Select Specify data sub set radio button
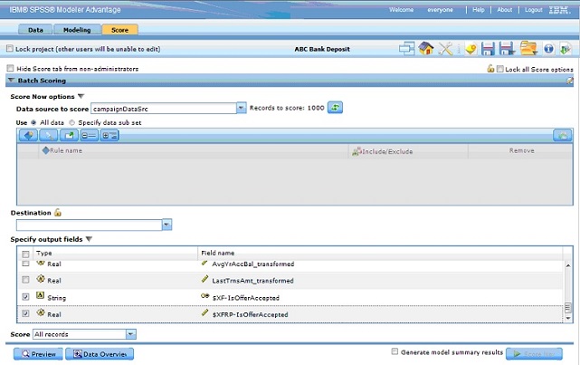 point(72,122)
